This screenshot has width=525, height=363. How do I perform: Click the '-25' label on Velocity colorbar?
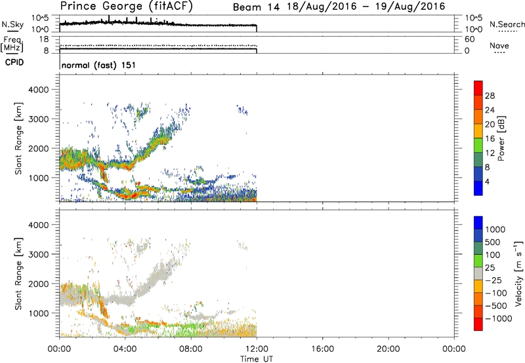point(493,280)
